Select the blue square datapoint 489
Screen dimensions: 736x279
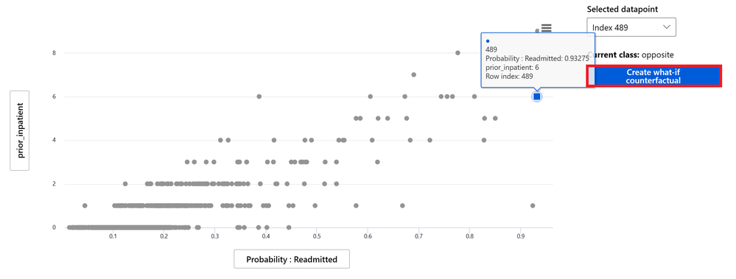pos(537,96)
